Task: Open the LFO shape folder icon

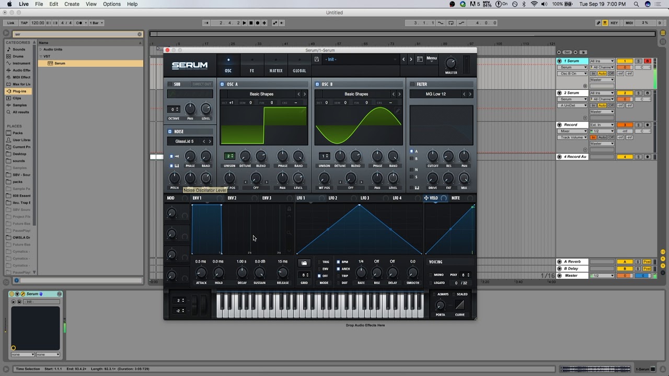Action: click(x=304, y=263)
